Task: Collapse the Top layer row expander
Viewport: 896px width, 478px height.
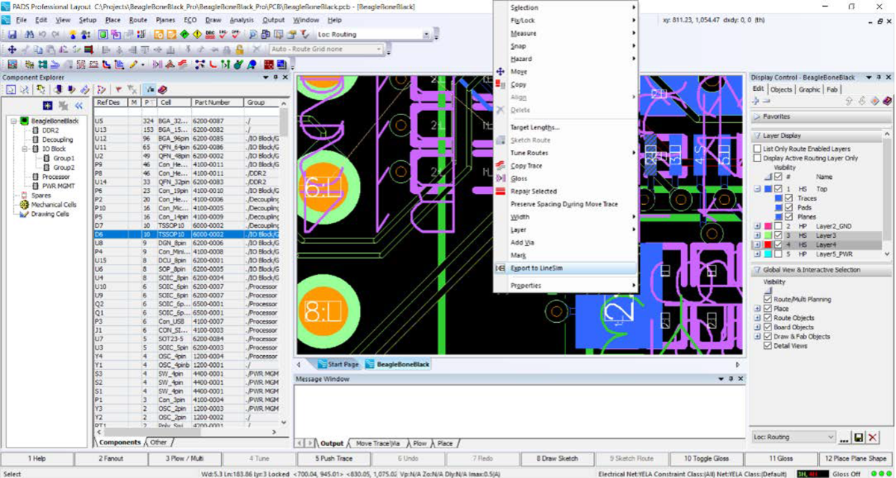Action: [758, 189]
